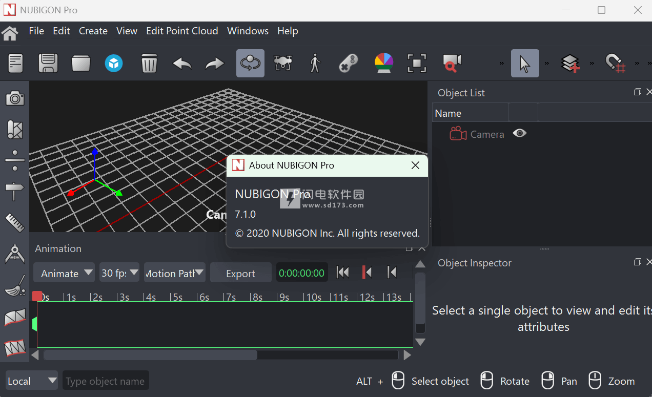652x397 pixels.
Task: Click the Export button
Action: pyautogui.click(x=240, y=274)
